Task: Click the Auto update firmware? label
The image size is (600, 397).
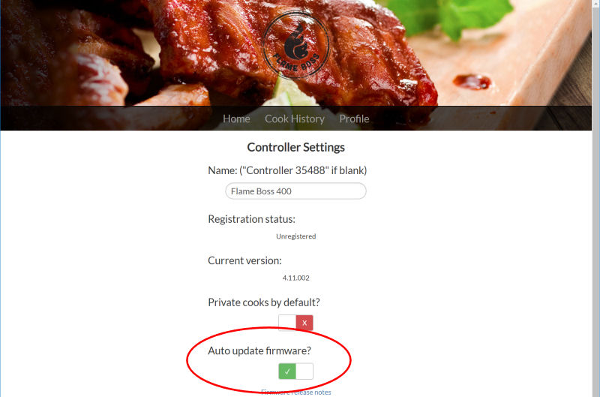Action: click(259, 350)
